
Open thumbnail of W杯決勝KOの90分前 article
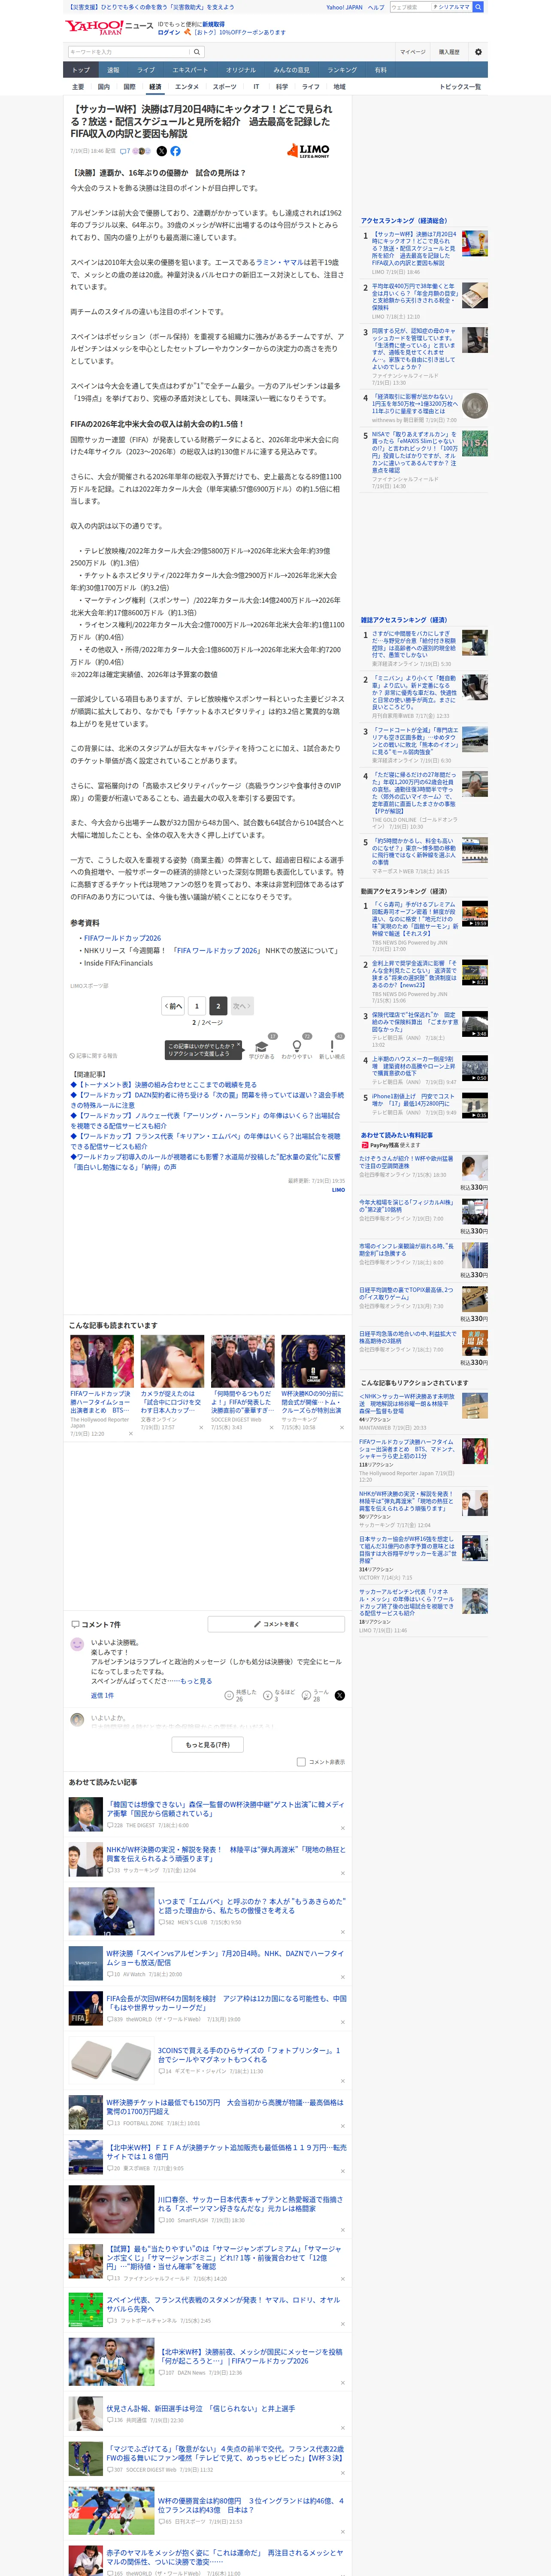(x=313, y=1361)
